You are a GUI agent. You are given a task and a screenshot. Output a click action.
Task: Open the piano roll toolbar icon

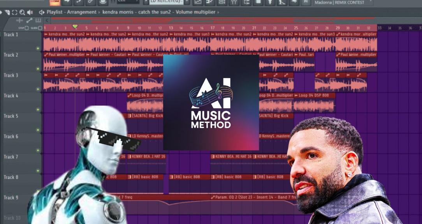point(210,2)
